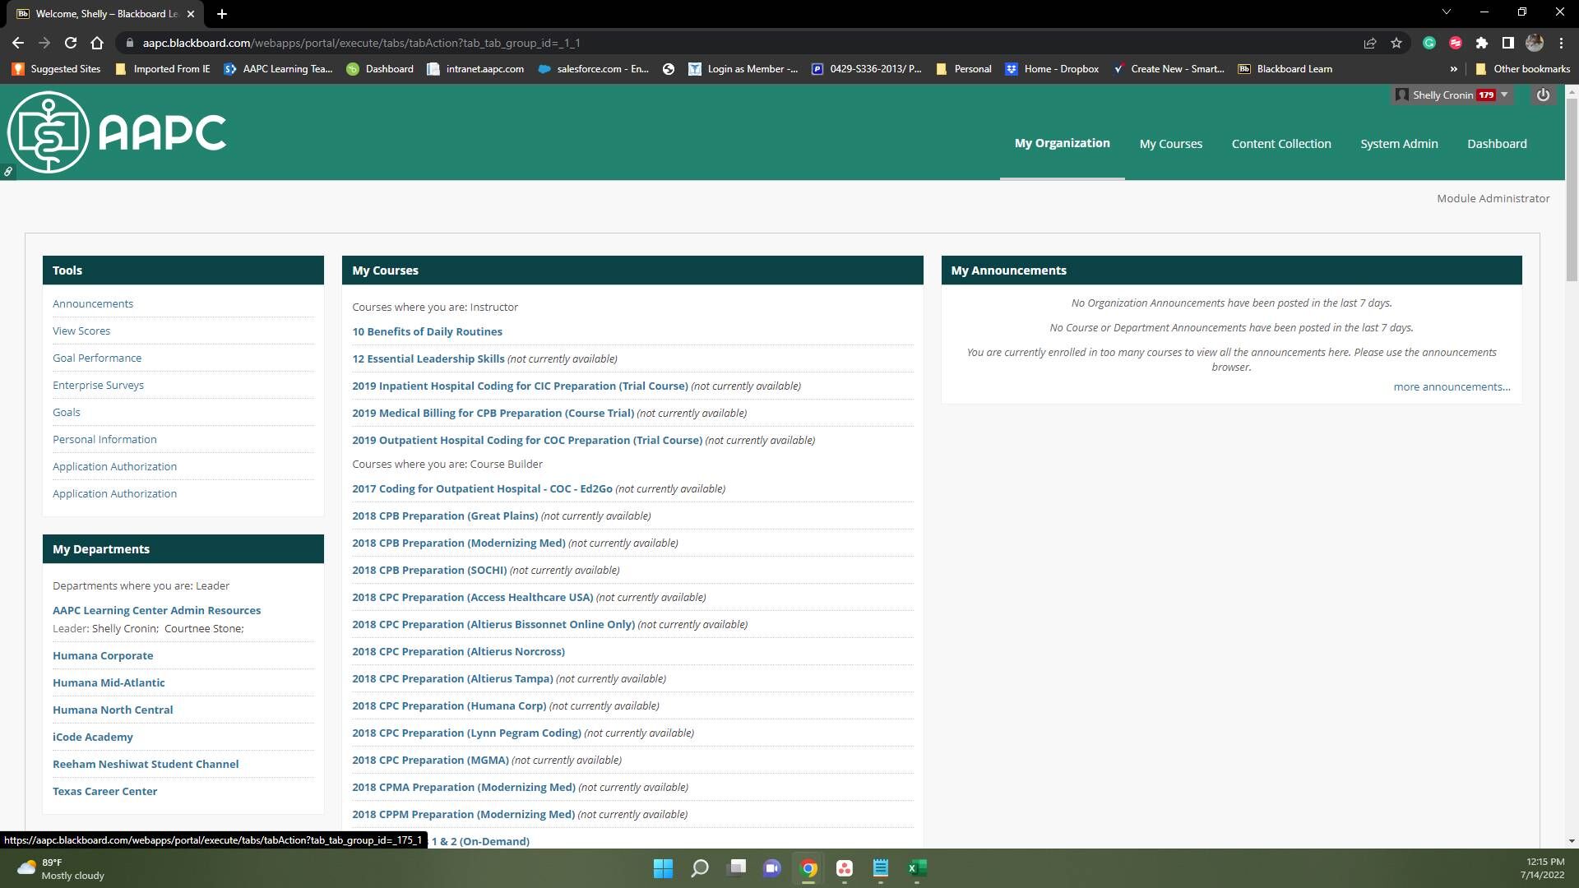Open the System Admin tab

pyautogui.click(x=1399, y=144)
